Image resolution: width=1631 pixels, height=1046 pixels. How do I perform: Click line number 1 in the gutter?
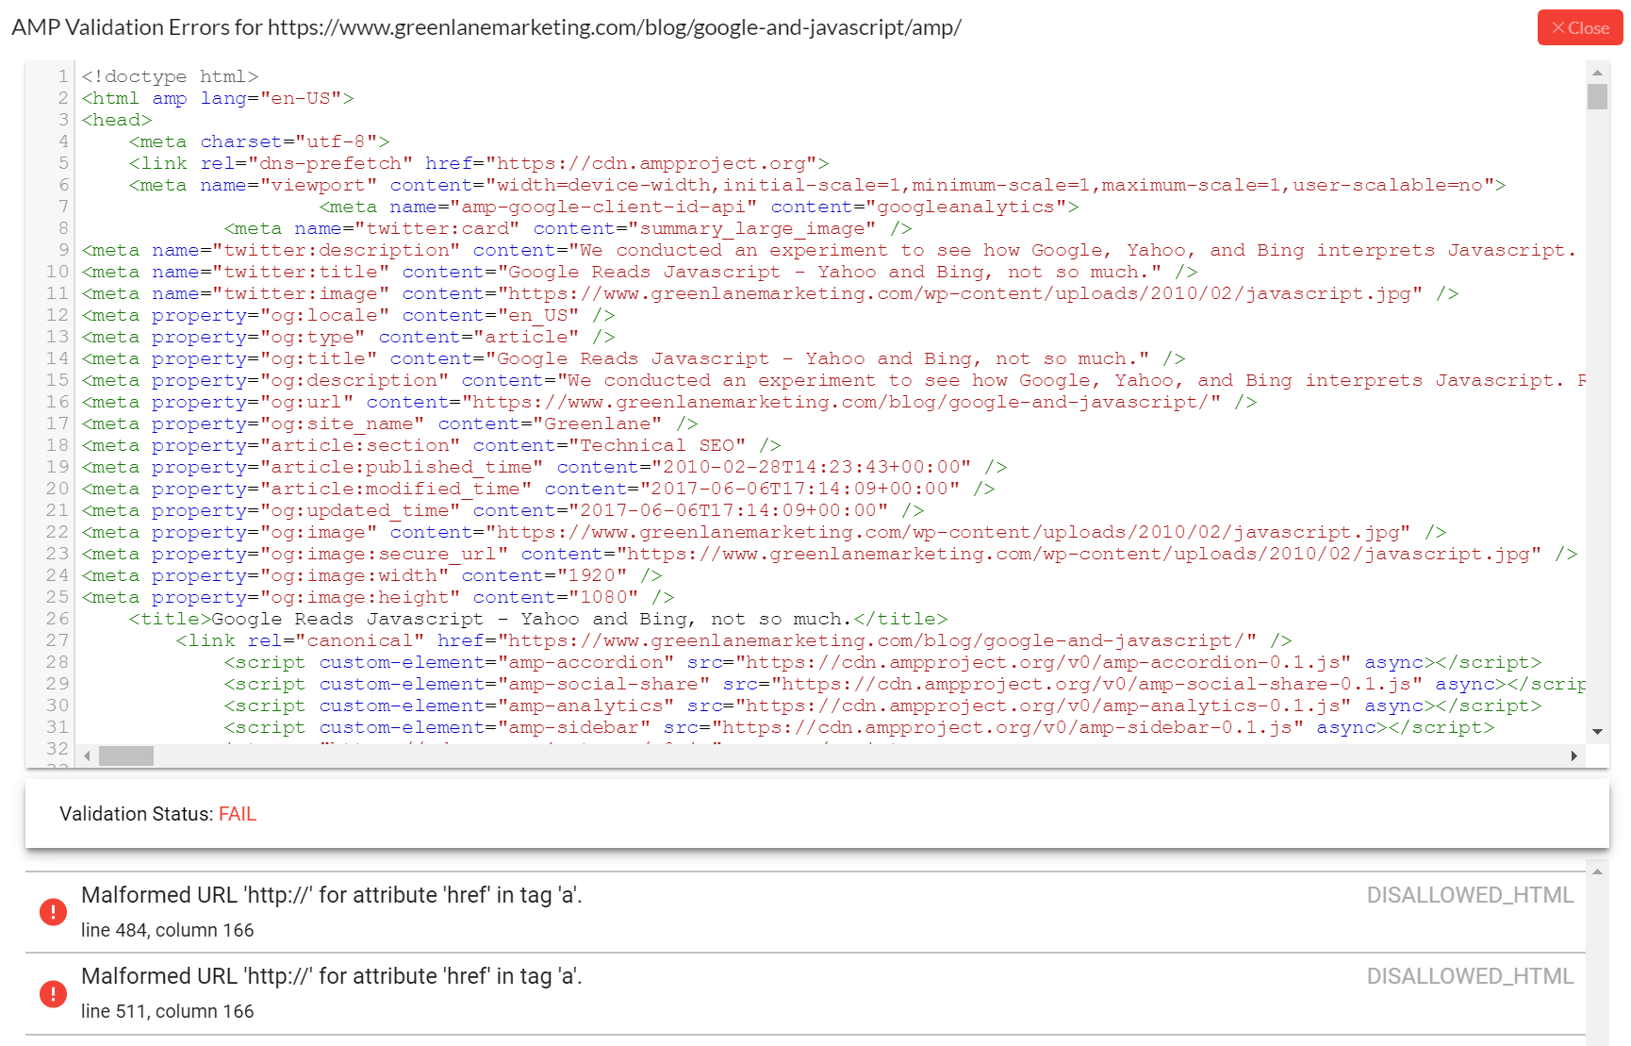pyautogui.click(x=62, y=76)
